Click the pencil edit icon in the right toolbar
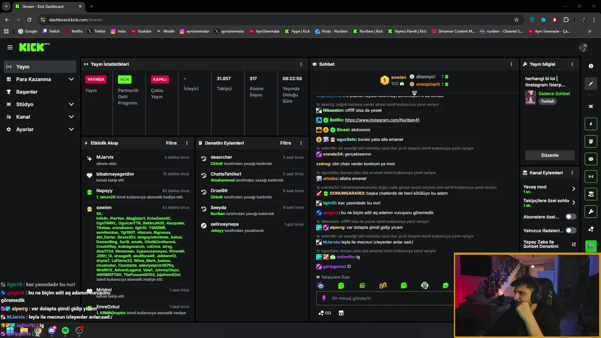 [591, 84]
